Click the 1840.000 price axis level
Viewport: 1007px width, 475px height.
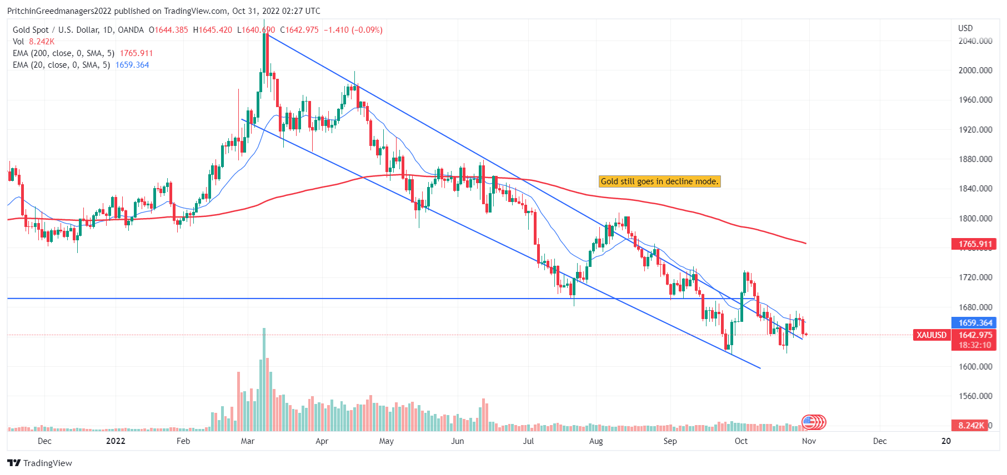pyautogui.click(x=975, y=189)
